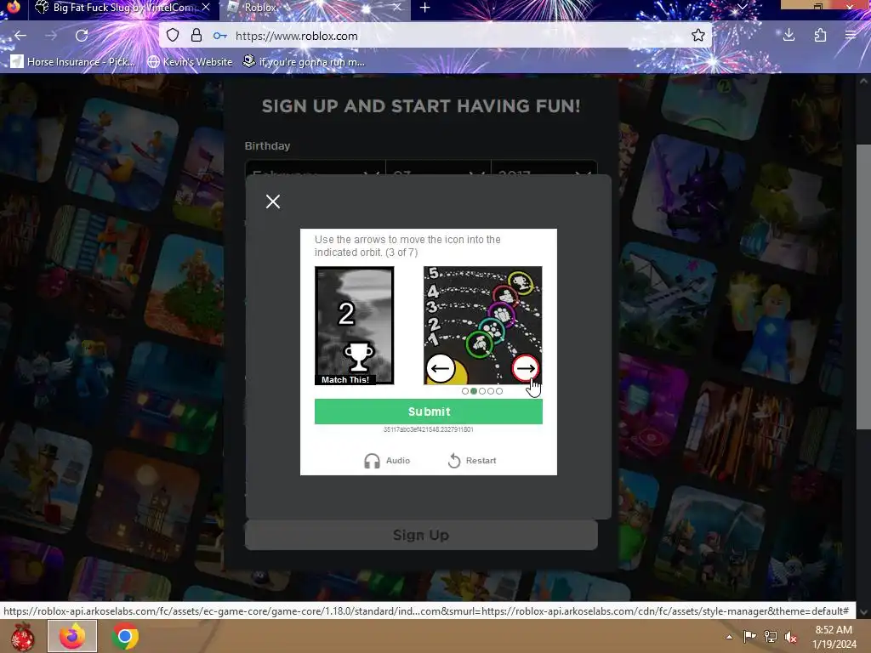Viewport: 871px width, 653px height.
Task: Reload the Roblox page
Action: pos(82,36)
